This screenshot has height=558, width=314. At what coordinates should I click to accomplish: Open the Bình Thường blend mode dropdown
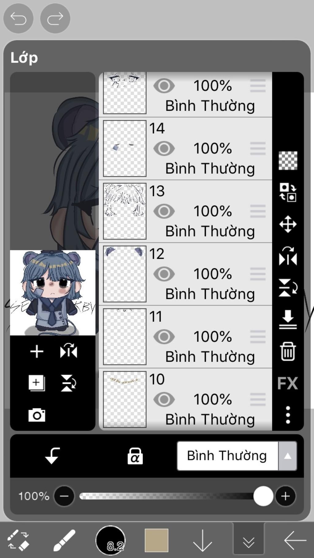[237, 456]
